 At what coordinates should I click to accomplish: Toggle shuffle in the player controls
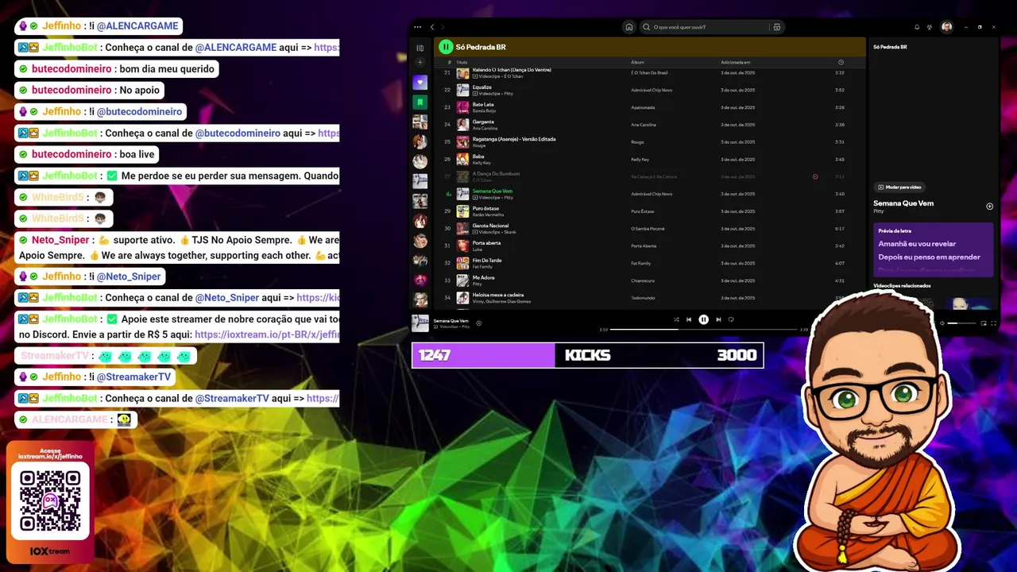click(676, 319)
